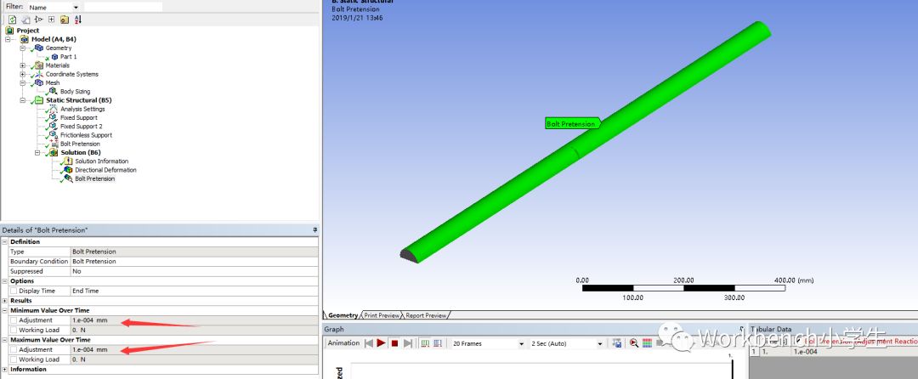The height and width of the screenshot is (379, 918).
Task: Select Part 1 in the tree
Action: pos(69,57)
